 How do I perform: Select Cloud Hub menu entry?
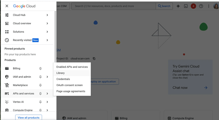coord(27,15)
